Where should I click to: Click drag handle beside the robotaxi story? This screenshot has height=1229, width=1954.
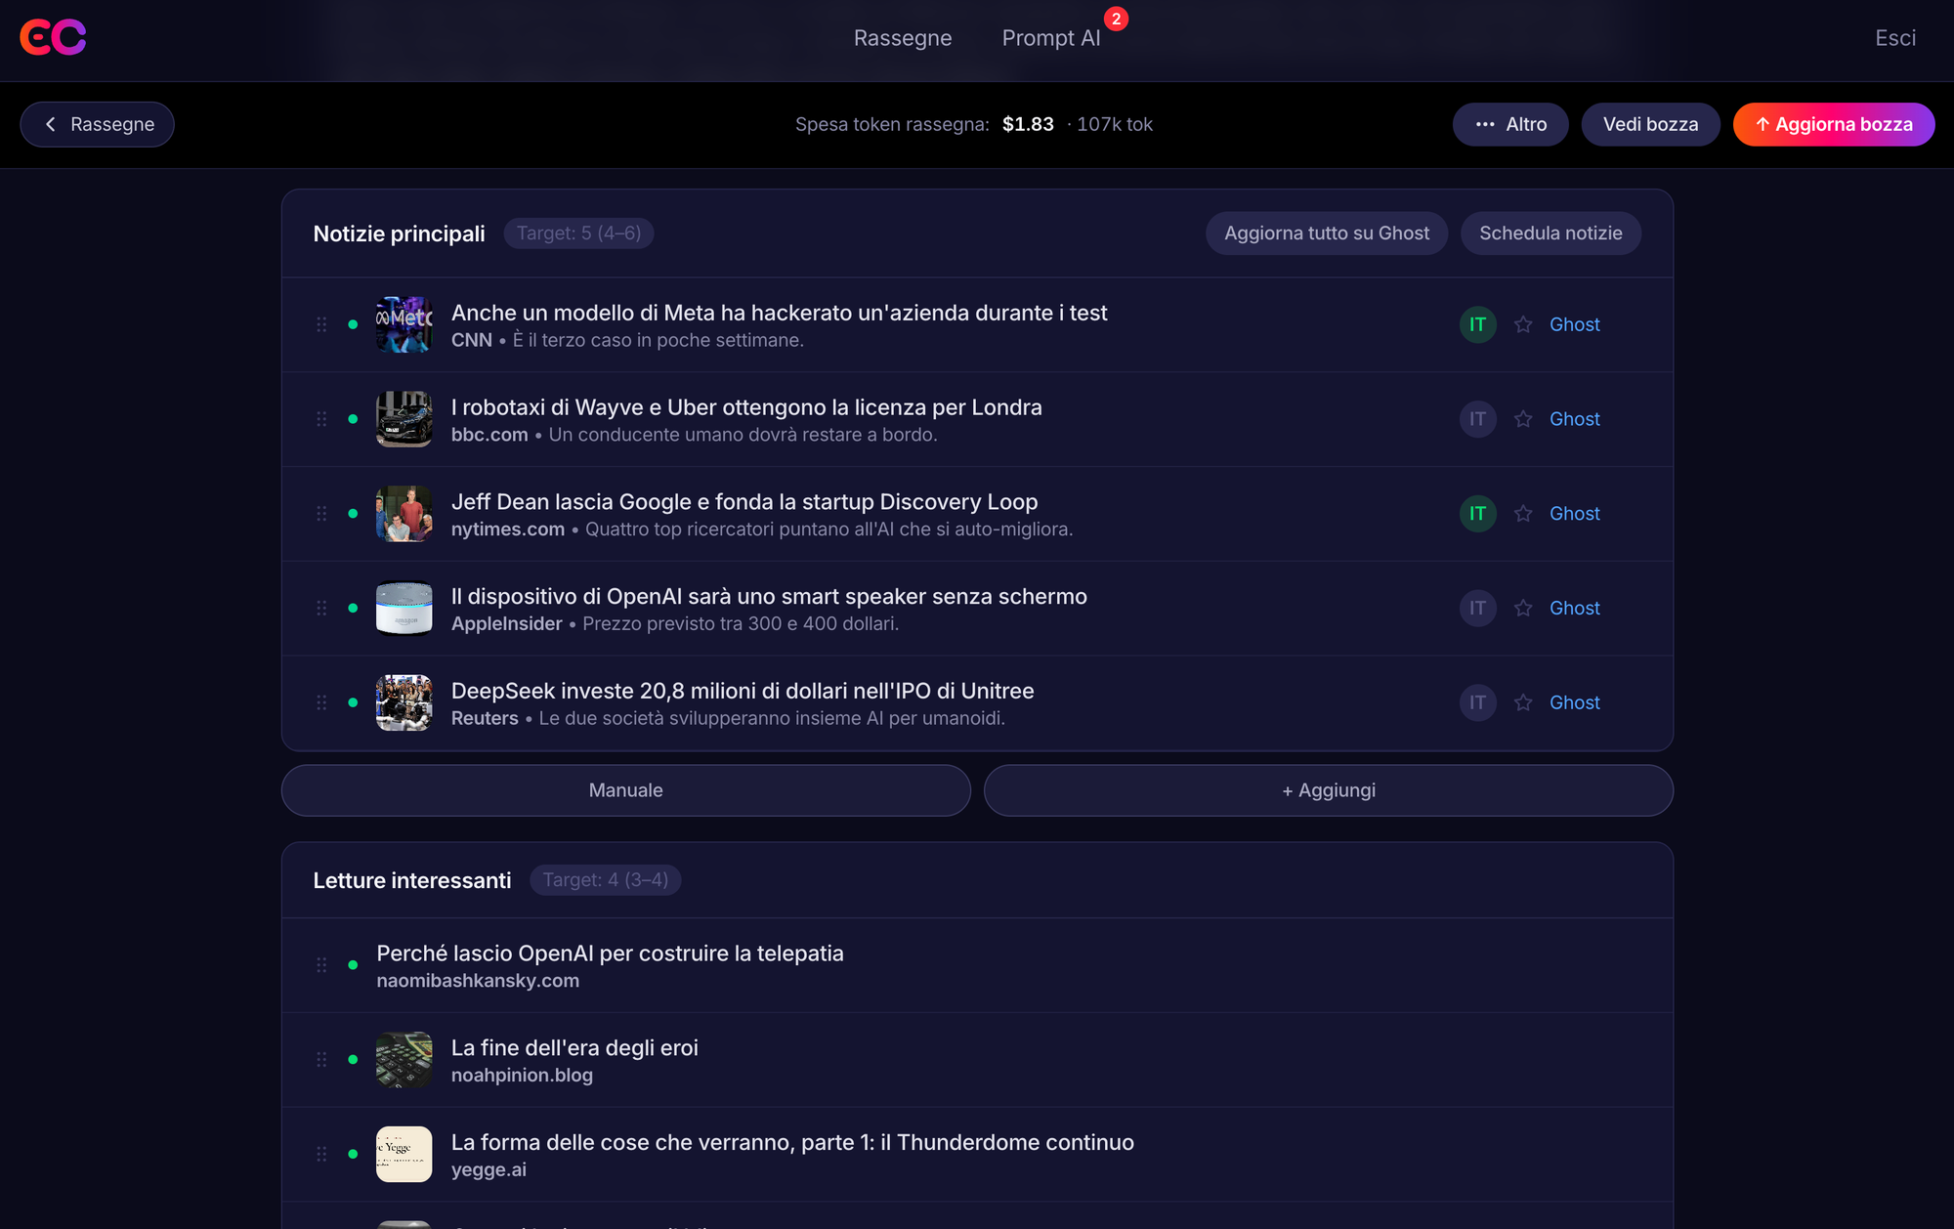click(x=321, y=419)
